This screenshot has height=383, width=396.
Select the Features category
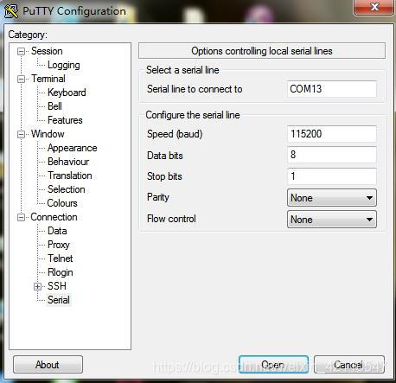click(x=65, y=120)
